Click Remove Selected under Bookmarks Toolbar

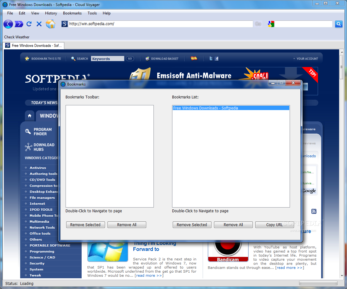[85, 225]
